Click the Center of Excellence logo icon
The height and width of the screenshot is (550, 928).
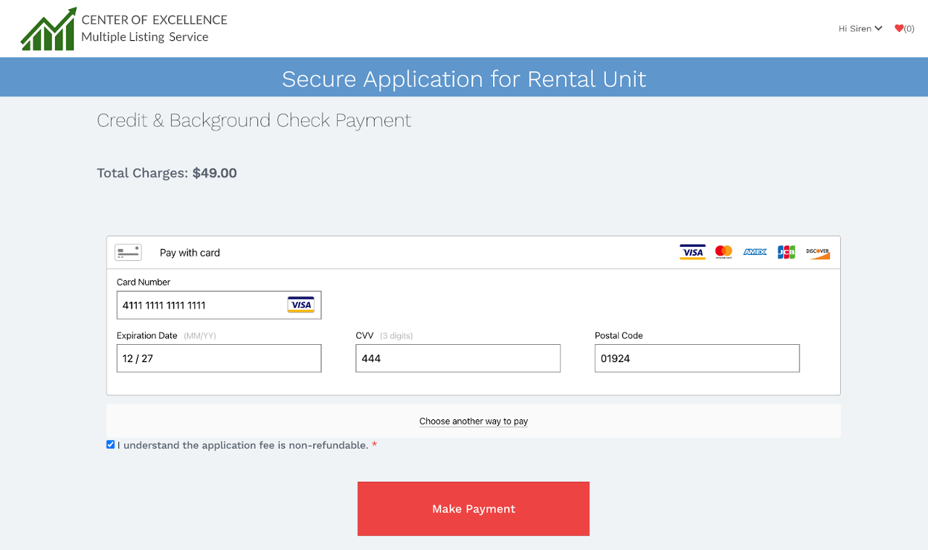click(48, 30)
